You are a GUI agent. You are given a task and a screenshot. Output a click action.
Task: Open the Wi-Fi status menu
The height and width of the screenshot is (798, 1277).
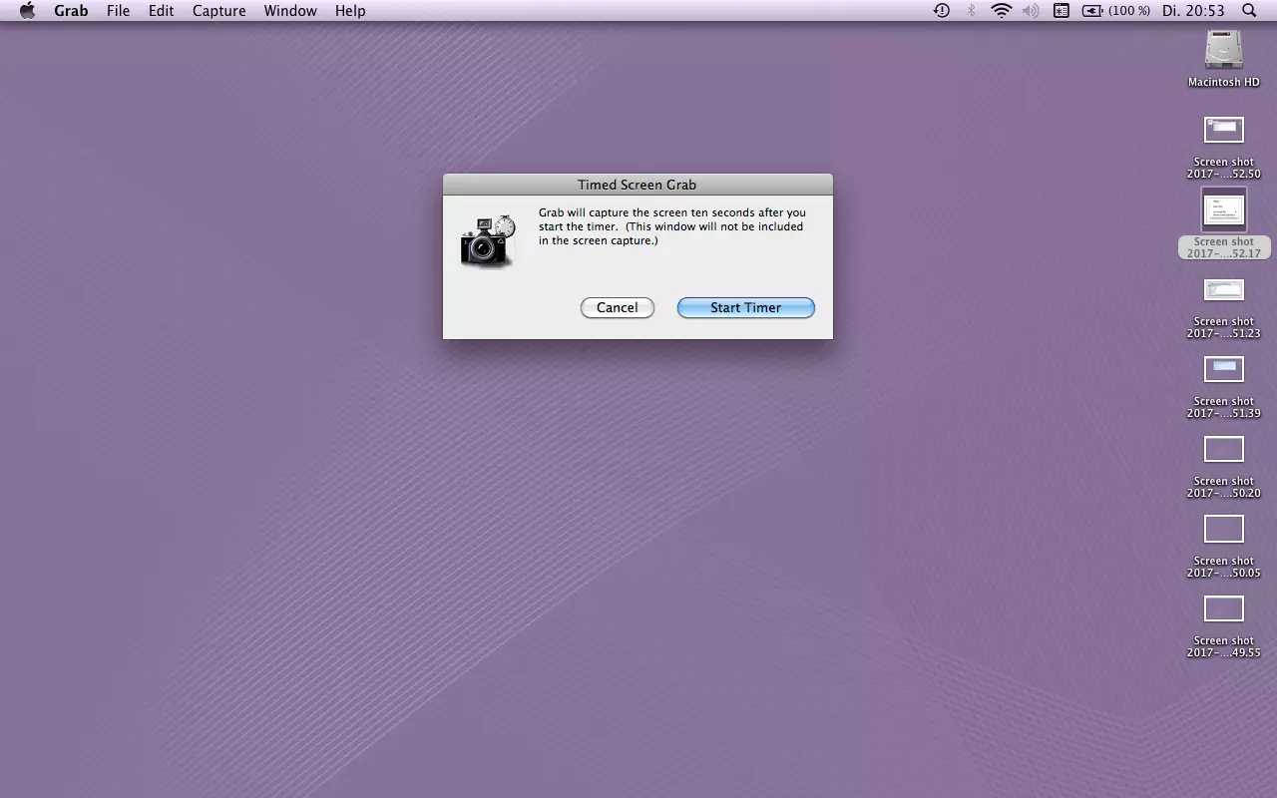click(x=1001, y=11)
